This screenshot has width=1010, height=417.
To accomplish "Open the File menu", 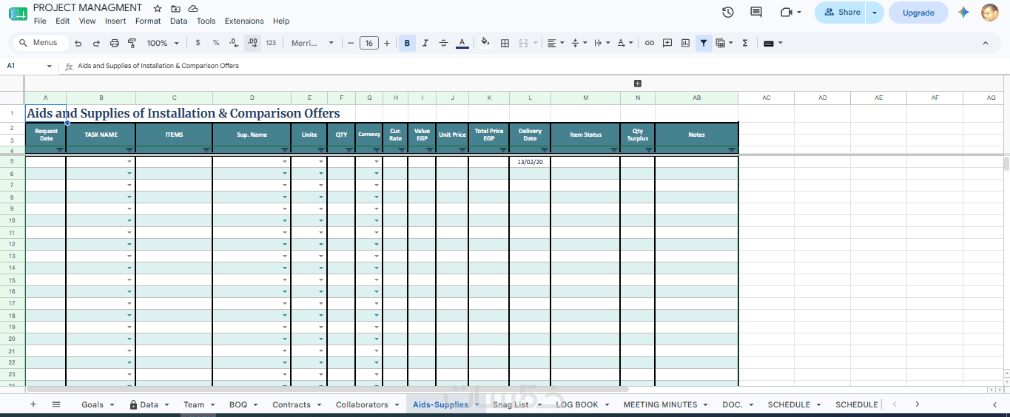I will click(x=40, y=21).
